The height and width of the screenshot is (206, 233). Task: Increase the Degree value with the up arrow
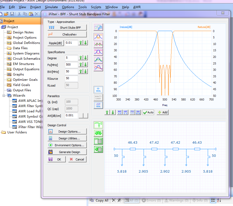point(81,58)
